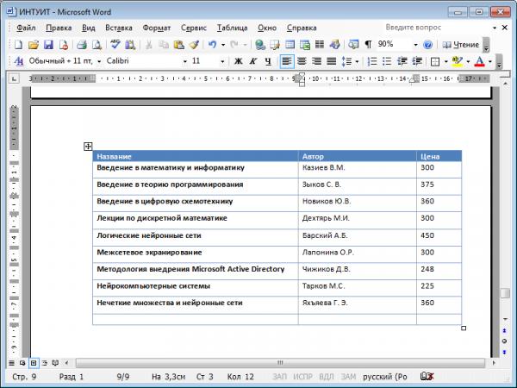This screenshot has width=517, height=388.
Task: Open line spacing dropdown arrow
Action: [x=357, y=62]
